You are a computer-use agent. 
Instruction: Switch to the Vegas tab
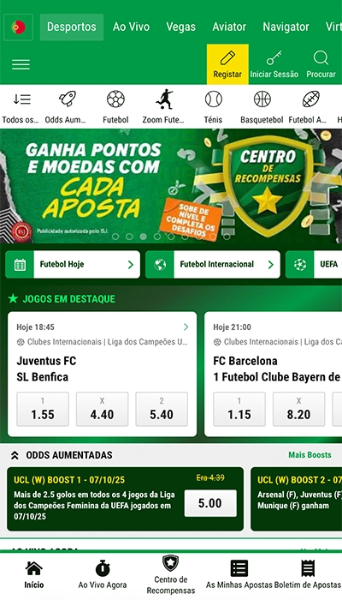click(181, 27)
